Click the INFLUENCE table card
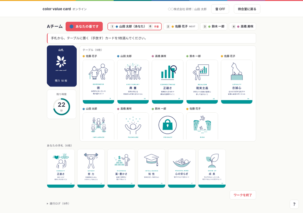This screenshot has width=303, height=213. point(98,126)
